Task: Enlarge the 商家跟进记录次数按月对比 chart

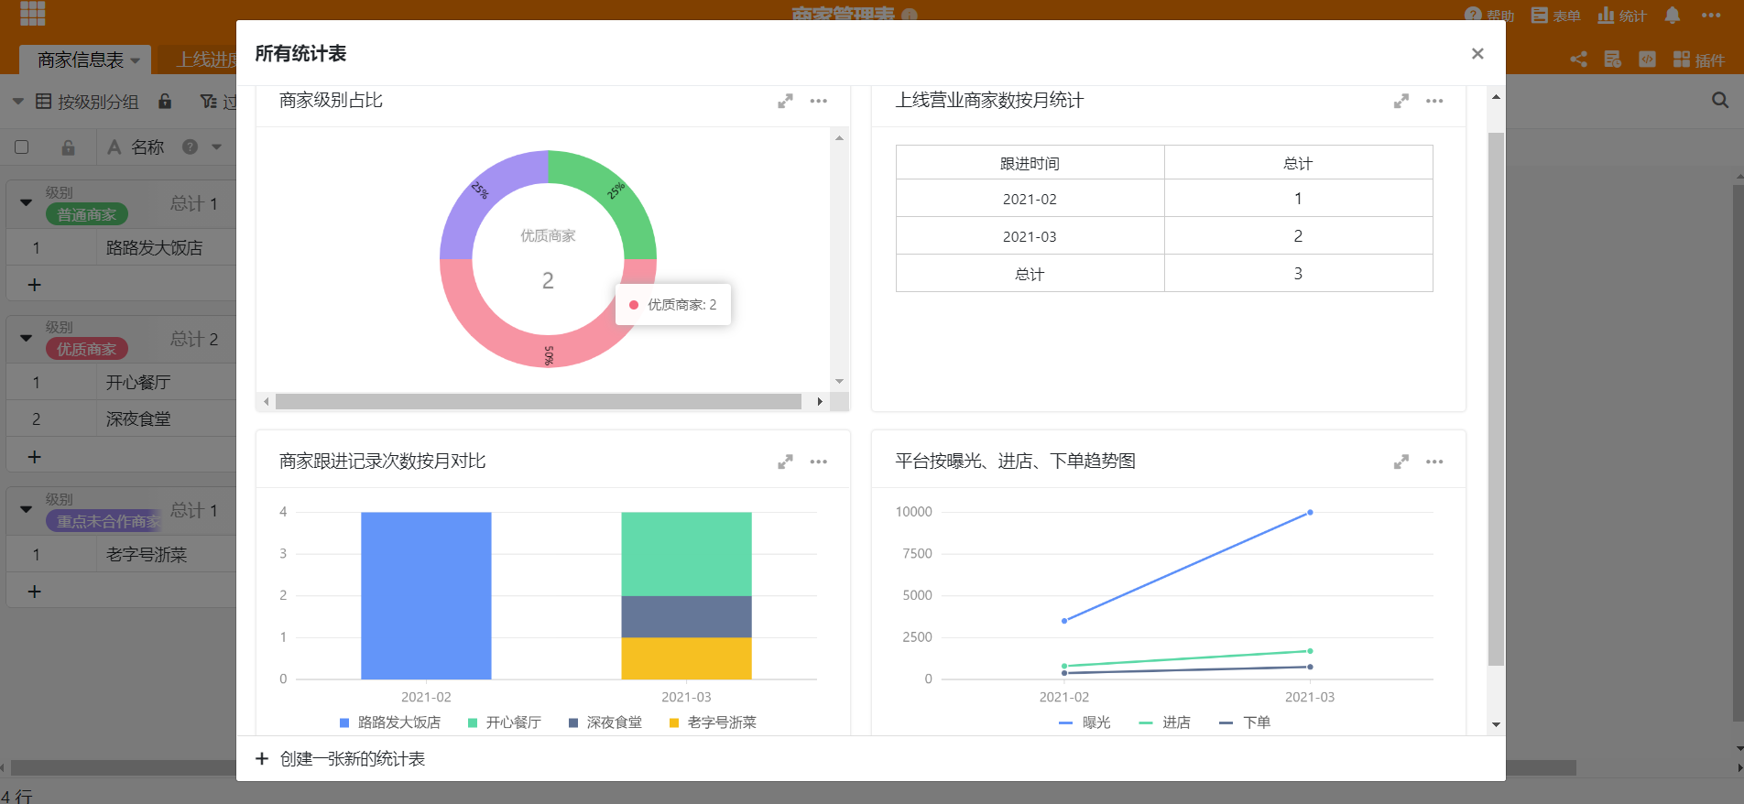Action: pos(785,462)
